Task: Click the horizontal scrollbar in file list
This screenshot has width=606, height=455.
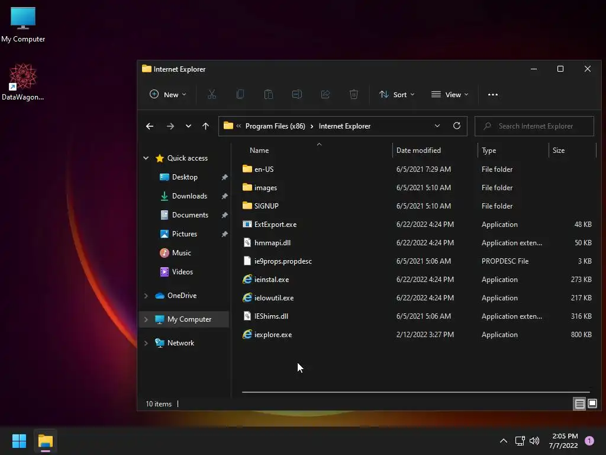Action: 416,392
